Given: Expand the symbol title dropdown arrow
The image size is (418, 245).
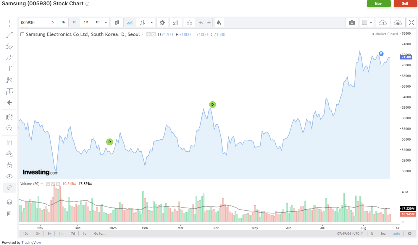Looking at the screenshot, I should [x=142, y=34].
